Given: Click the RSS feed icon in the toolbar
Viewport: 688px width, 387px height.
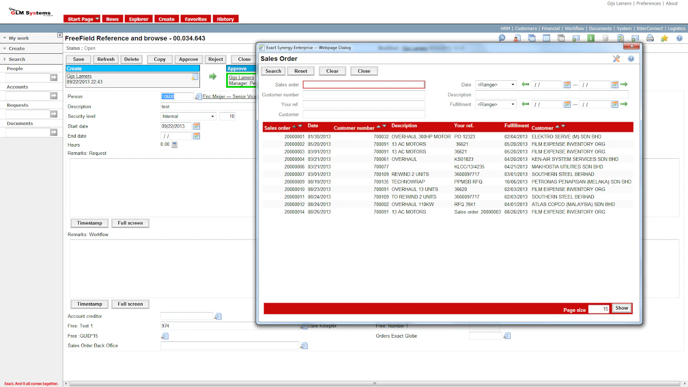Looking at the screenshot, I should pos(502,38).
